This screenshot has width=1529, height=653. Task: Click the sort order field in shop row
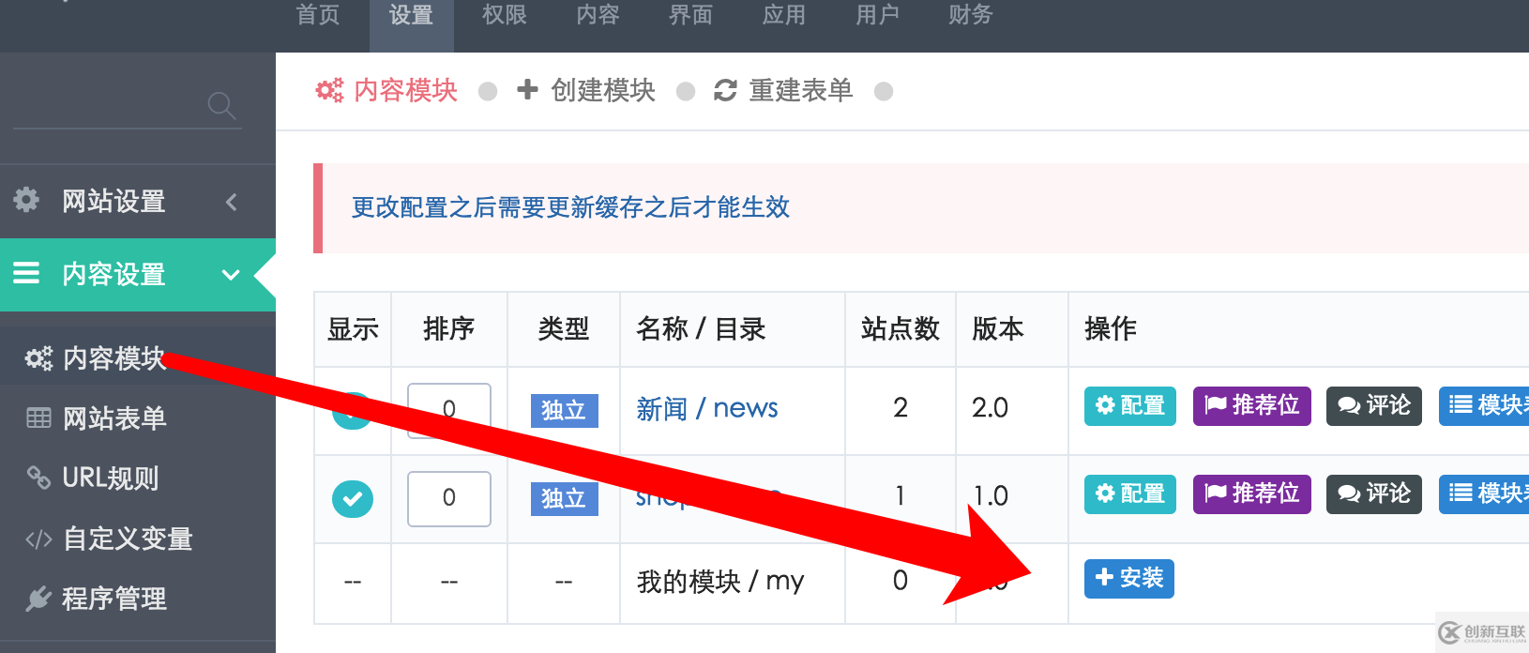(449, 498)
